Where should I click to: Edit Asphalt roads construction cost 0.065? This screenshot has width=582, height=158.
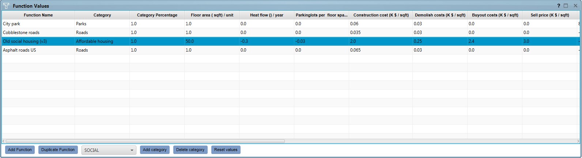(x=381, y=50)
